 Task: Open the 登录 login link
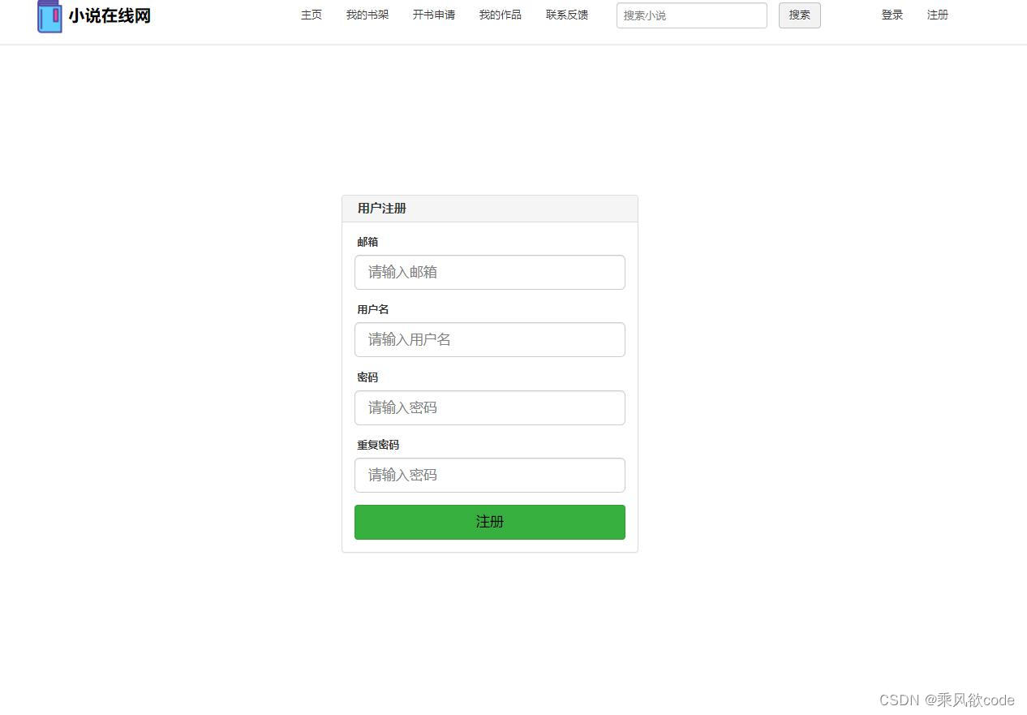(x=892, y=15)
